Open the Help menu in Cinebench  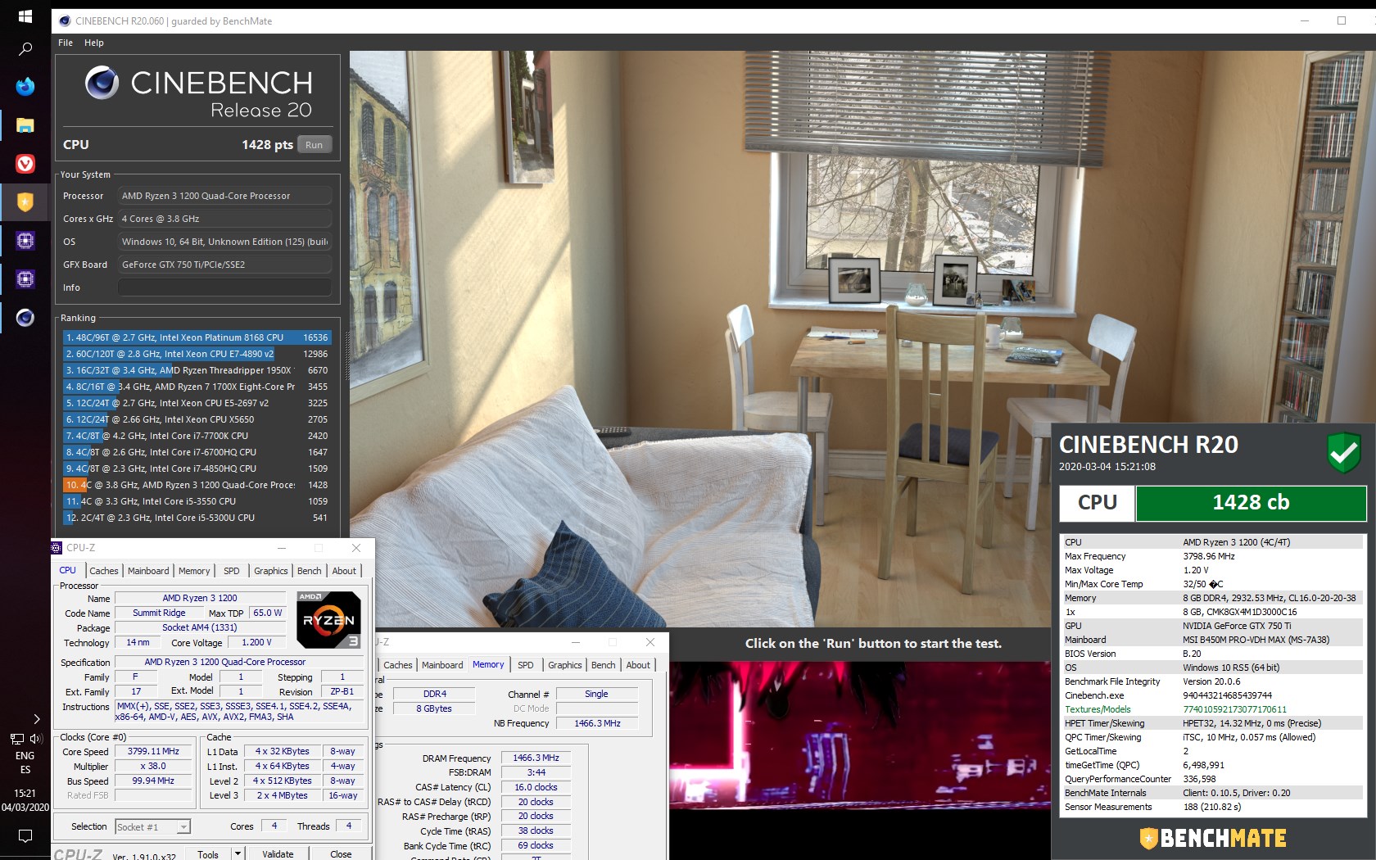94,43
